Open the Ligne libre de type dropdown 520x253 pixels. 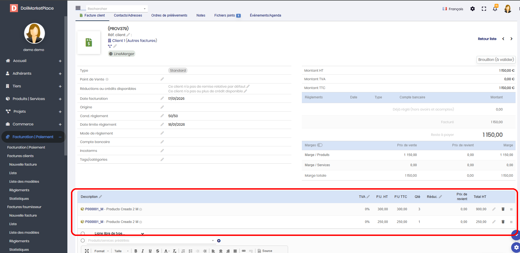coord(119,233)
